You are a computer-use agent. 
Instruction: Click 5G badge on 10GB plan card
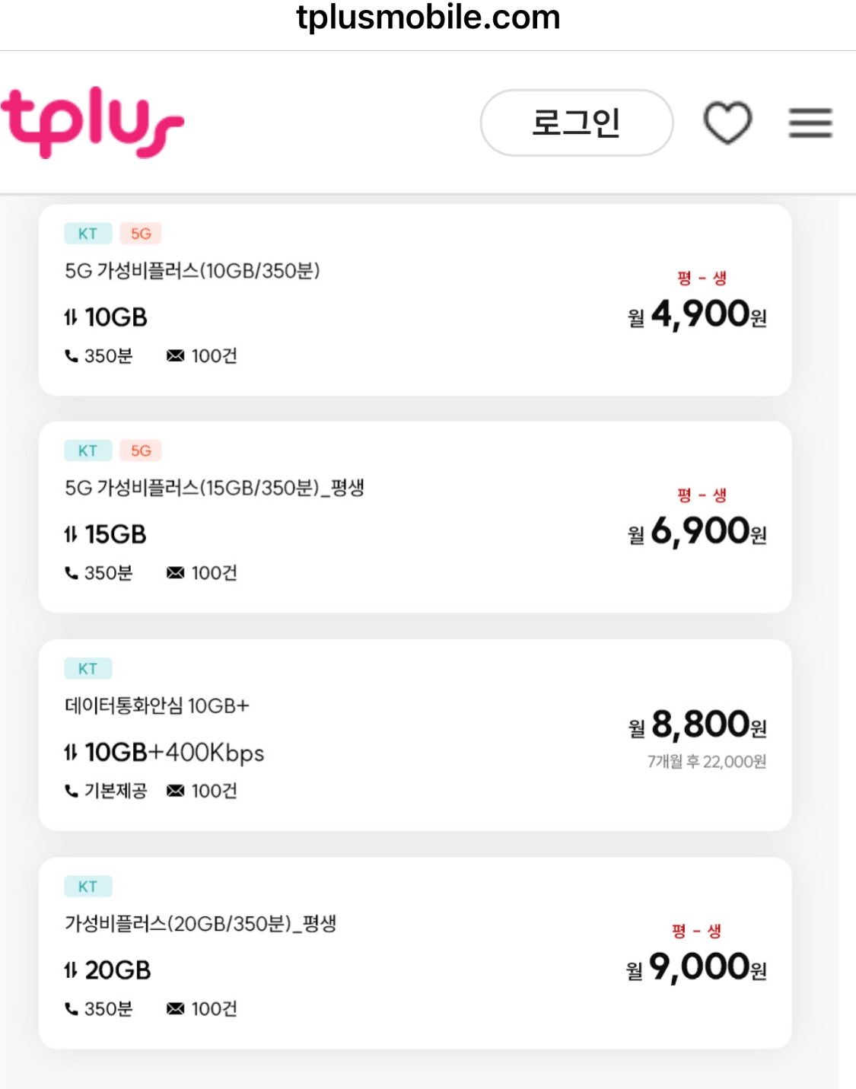[x=141, y=234]
